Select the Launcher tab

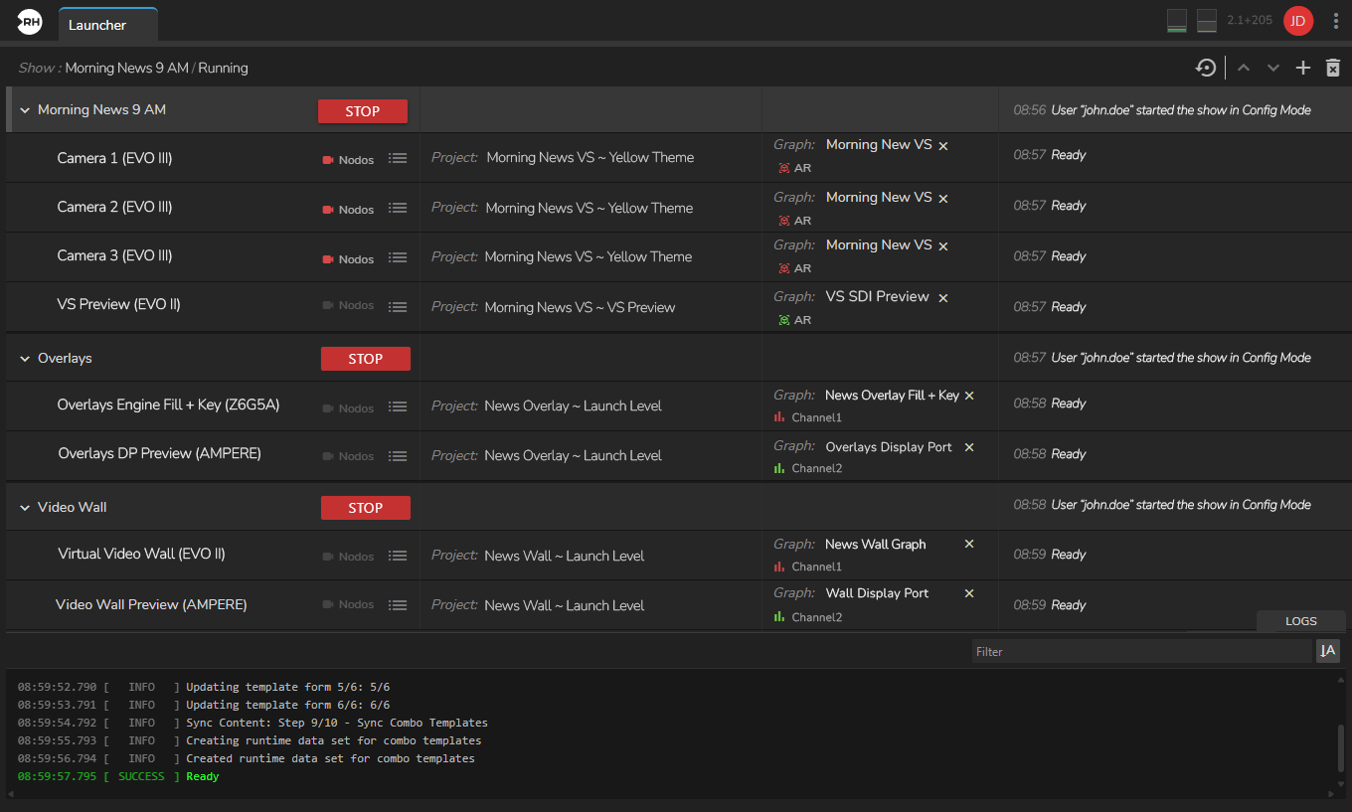[97, 25]
